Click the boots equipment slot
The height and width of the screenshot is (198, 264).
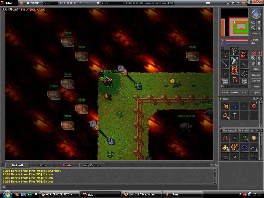[235, 80]
